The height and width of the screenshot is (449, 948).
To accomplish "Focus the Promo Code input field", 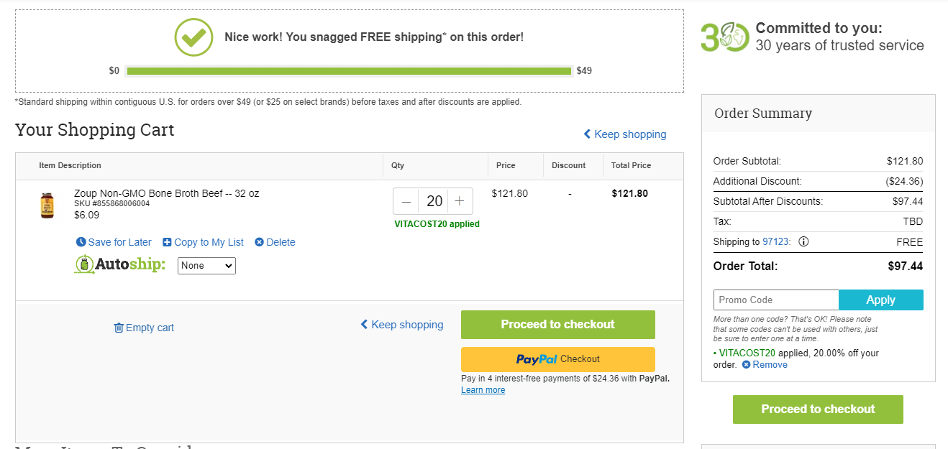I will 776,300.
